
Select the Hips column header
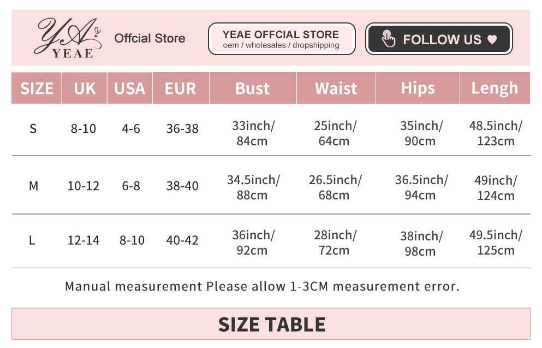point(418,89)
